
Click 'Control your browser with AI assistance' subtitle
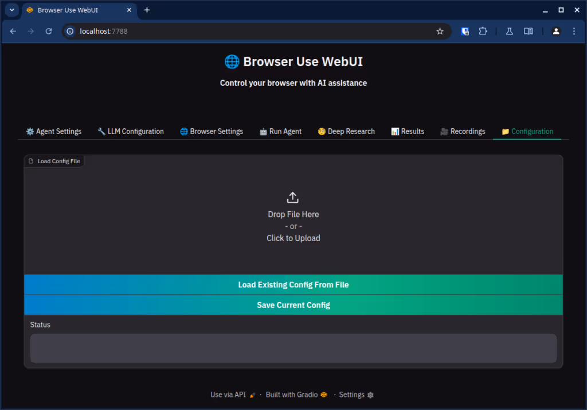pos(293,83)
